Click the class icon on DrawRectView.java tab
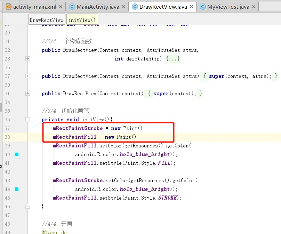Screen dimensions: 281x234 pyautogui.click(x=135, y=7)
